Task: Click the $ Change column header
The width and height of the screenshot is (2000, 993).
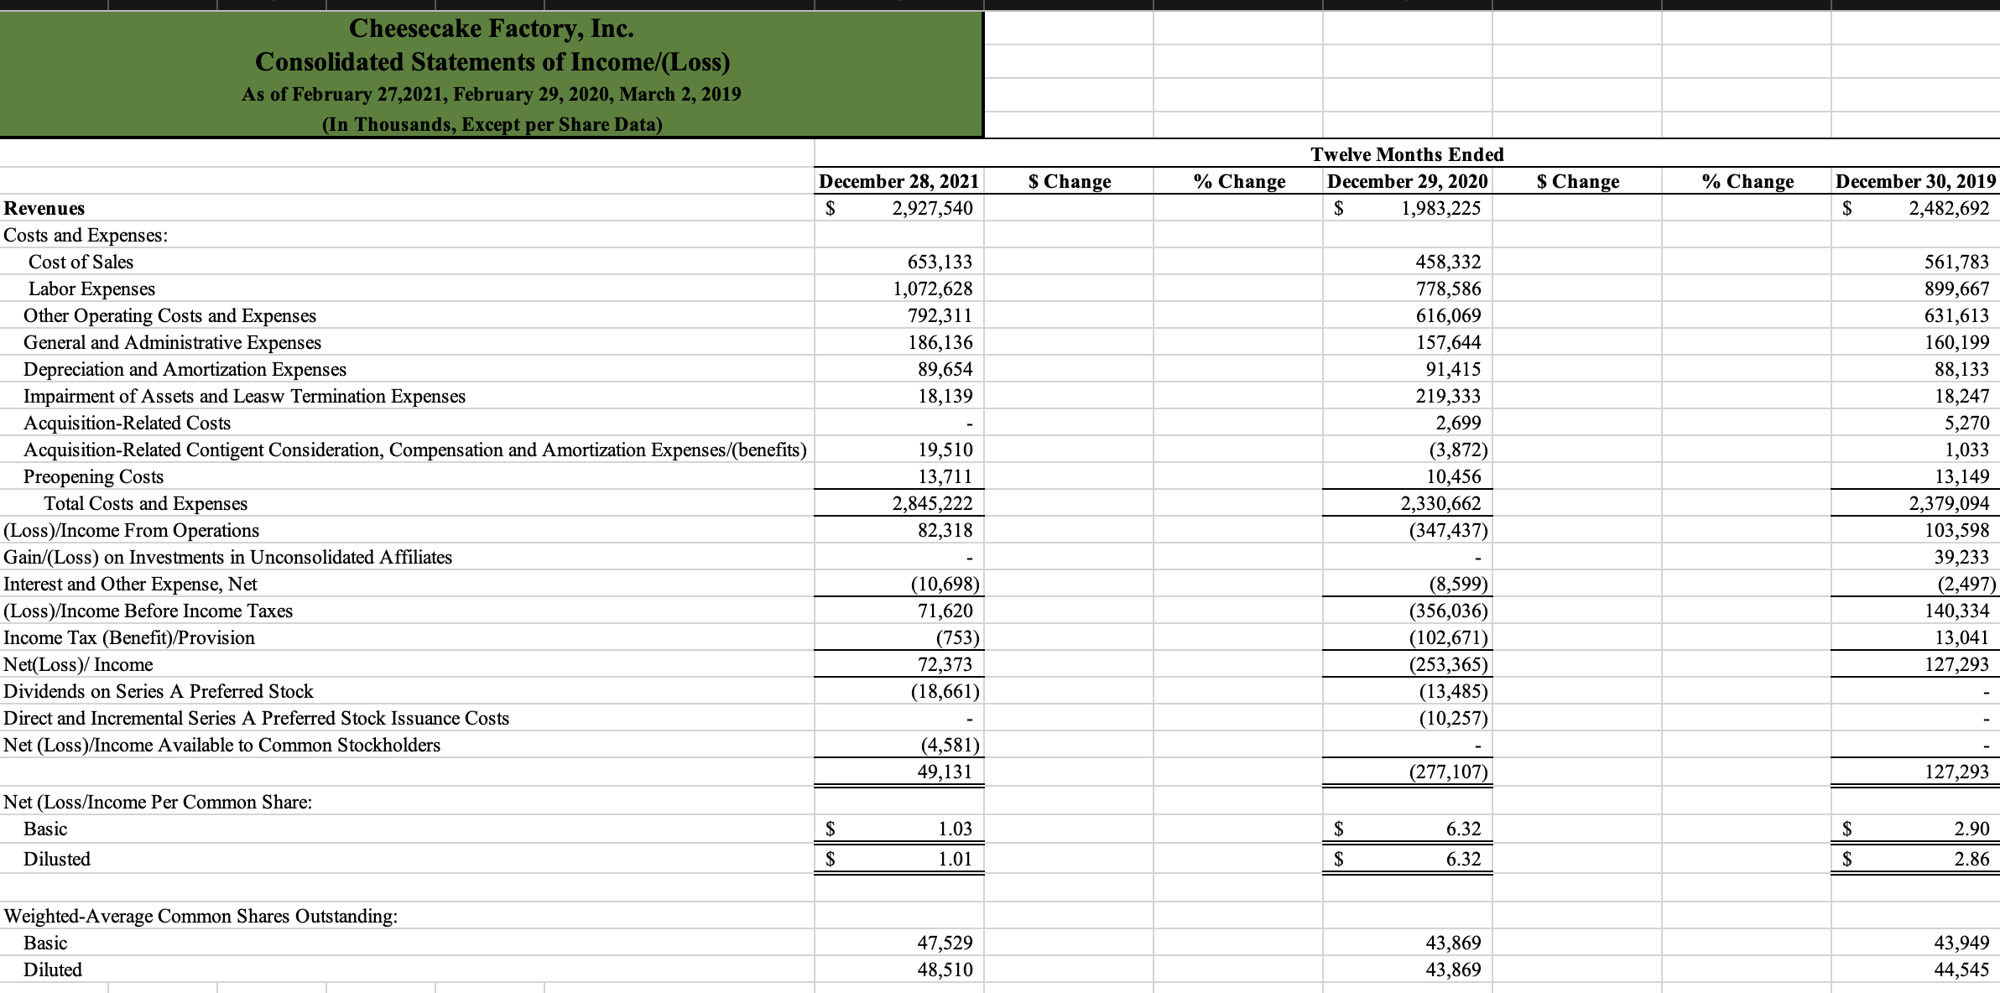Action: [x=1069, y=181]
